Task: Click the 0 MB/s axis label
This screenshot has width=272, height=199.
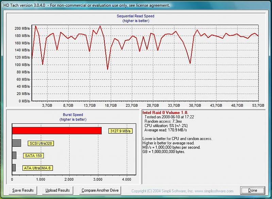Action: [x=24, y=101]
